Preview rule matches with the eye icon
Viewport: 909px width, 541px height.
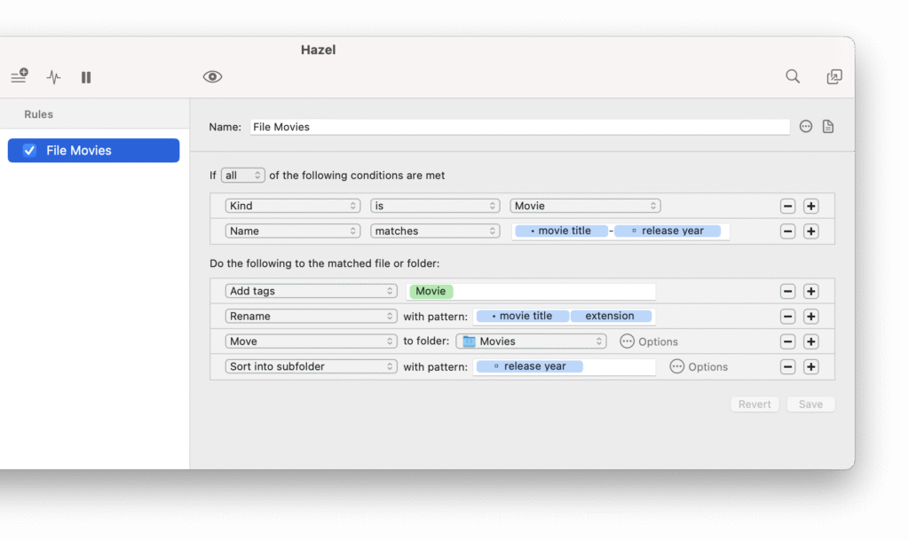pos(211,77)
